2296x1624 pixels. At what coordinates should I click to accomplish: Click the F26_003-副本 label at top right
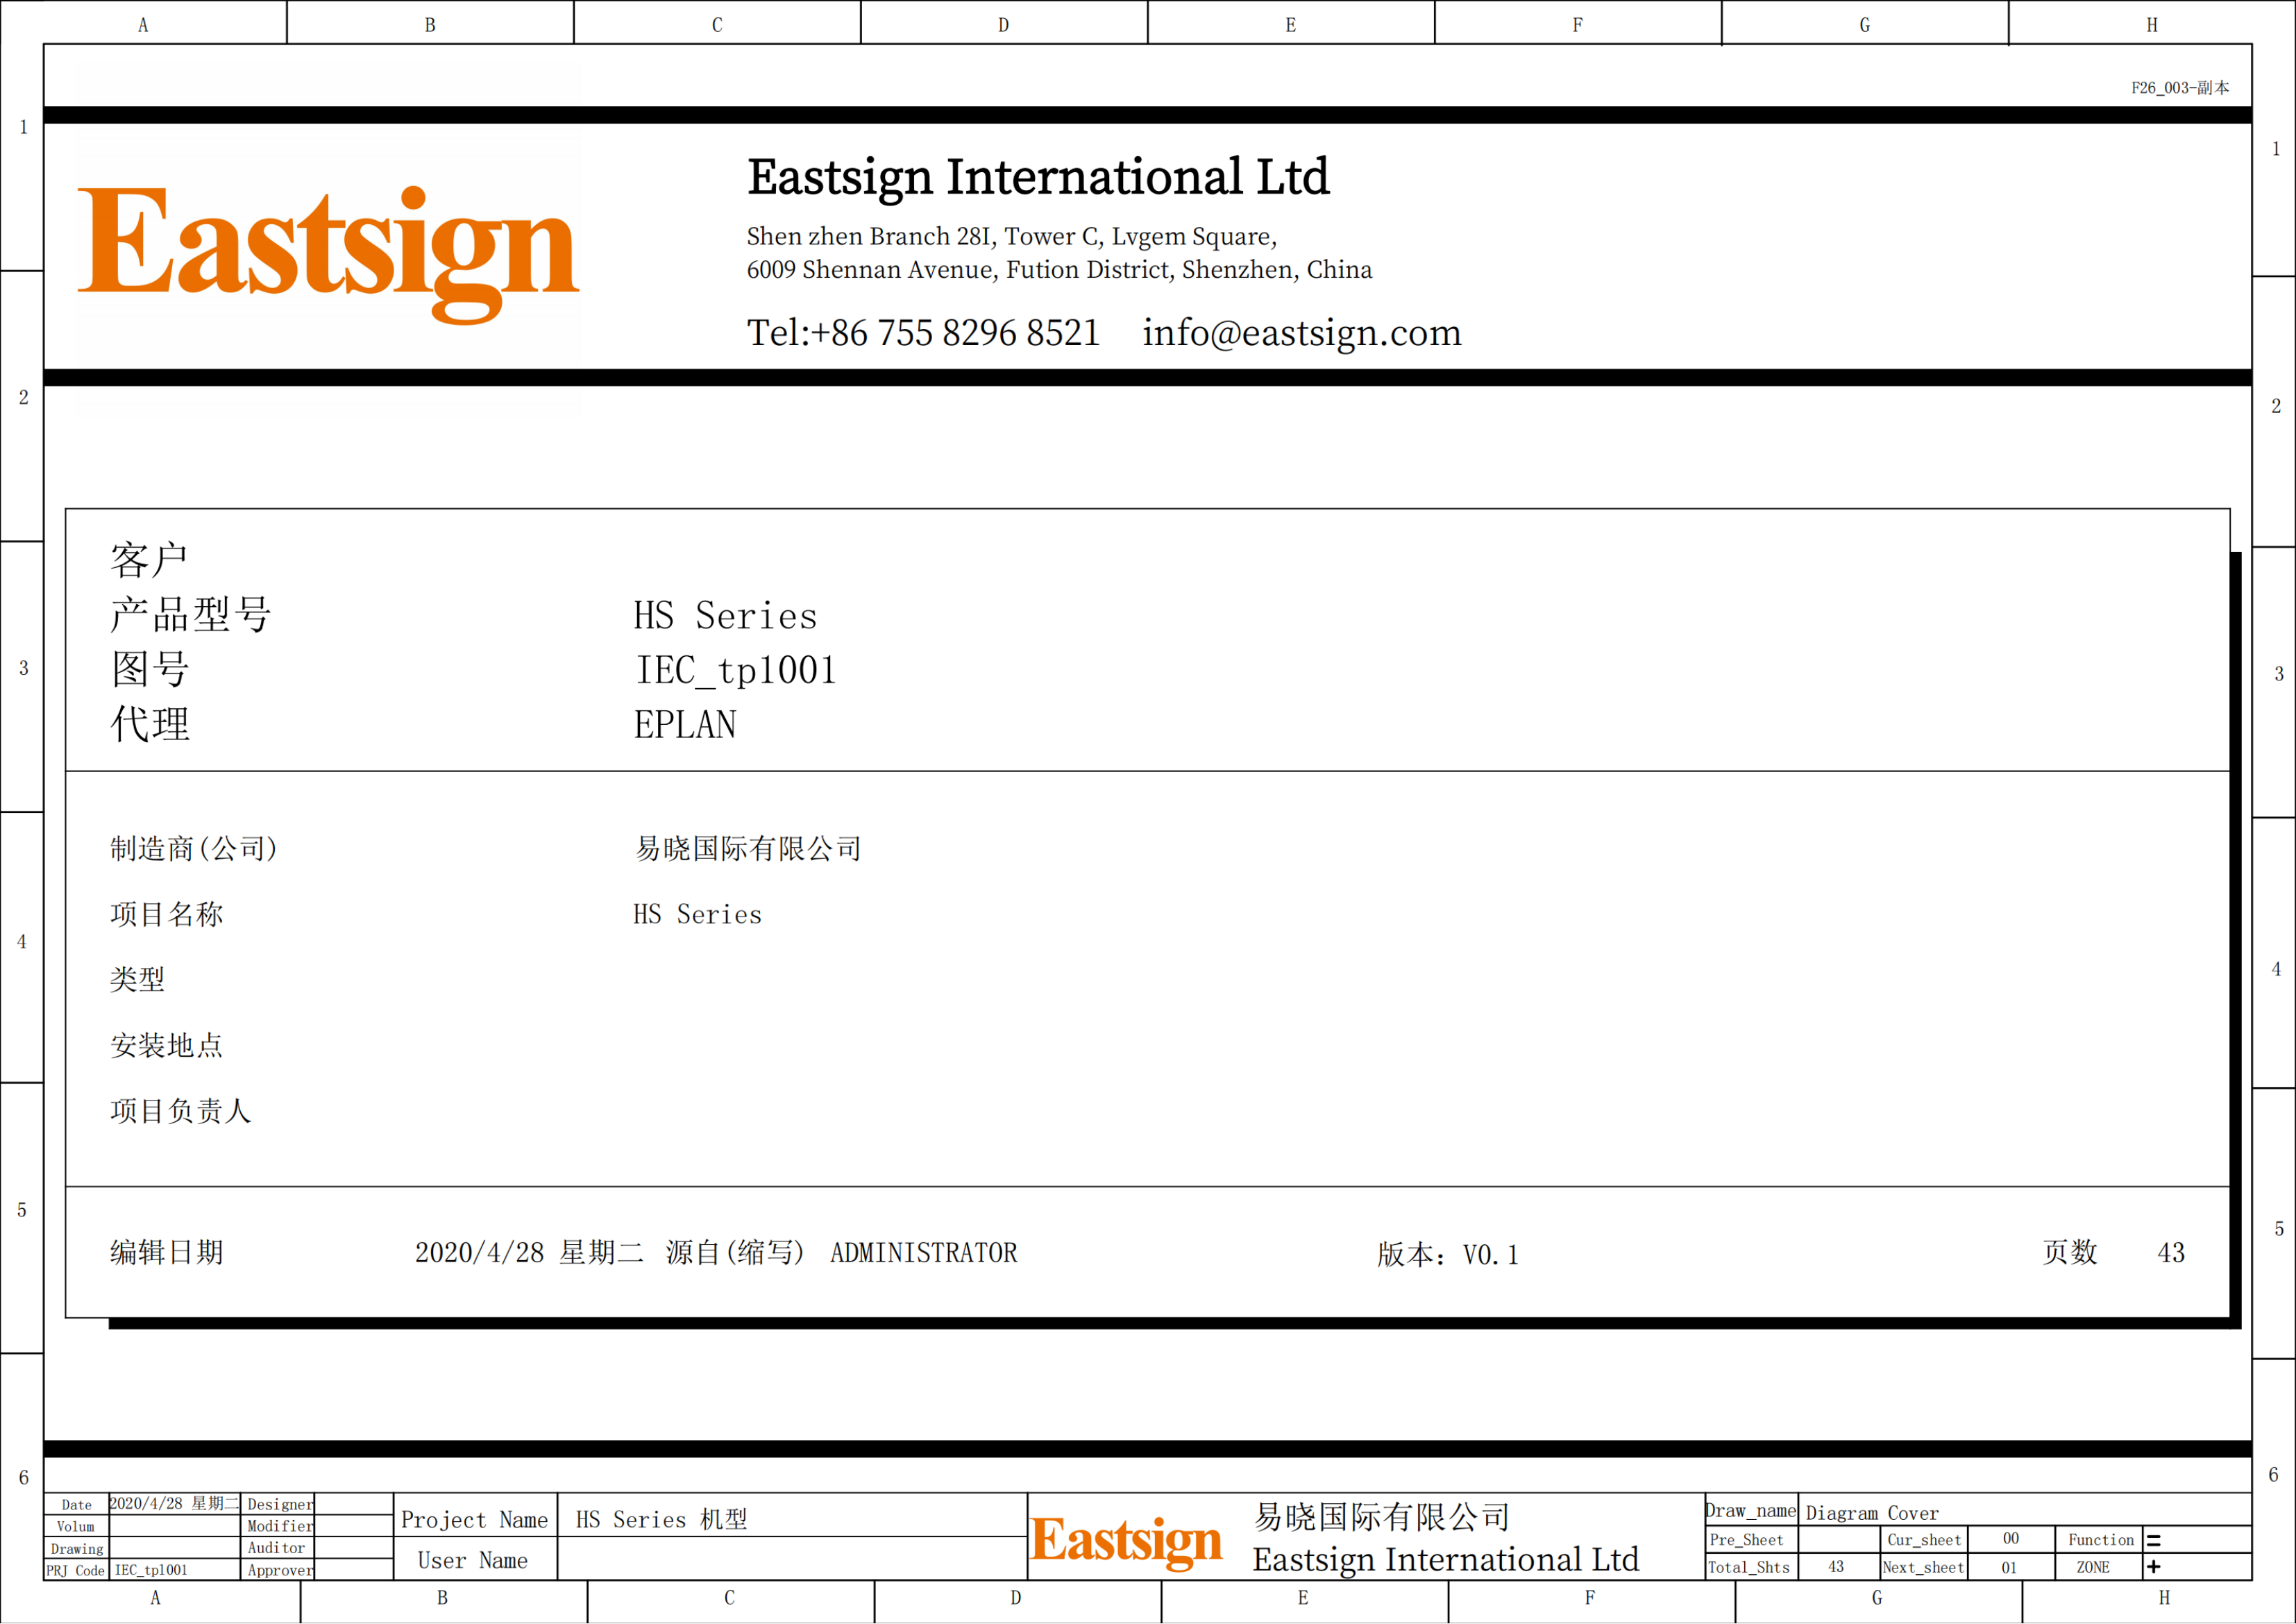pyautogui.click(x=2179, y=88)
